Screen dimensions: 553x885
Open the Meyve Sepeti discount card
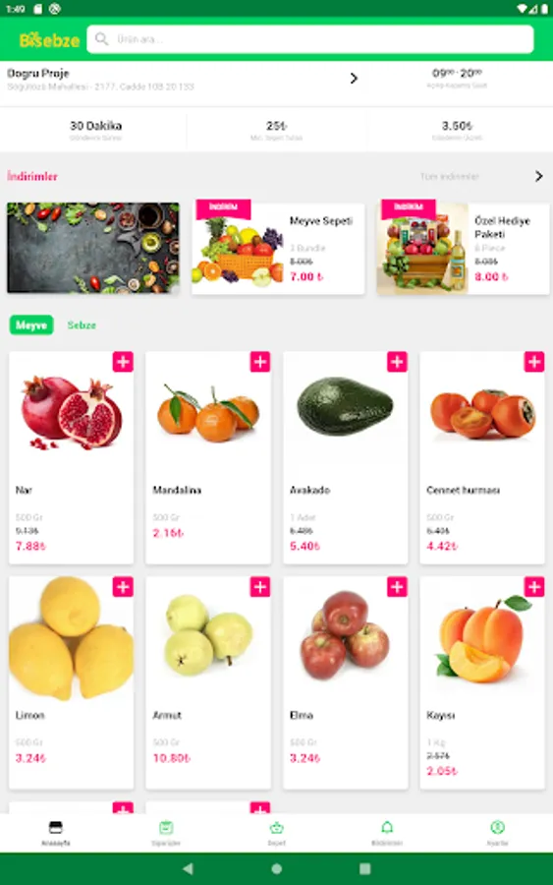click(x=278, y=249)
